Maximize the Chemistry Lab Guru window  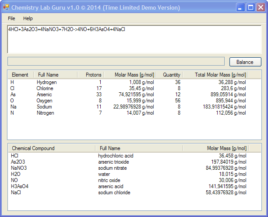point(251,7)
